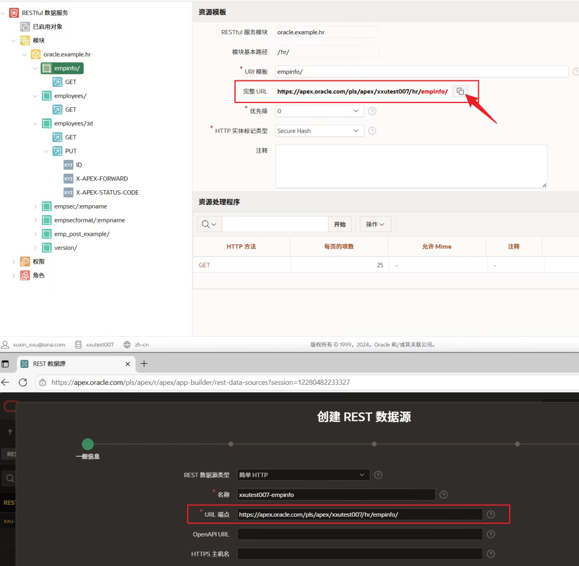The height and width of the screenshot is (566, 579).
Task: Click the OpenAPI URL input field
Action: [x=360, y=534]
